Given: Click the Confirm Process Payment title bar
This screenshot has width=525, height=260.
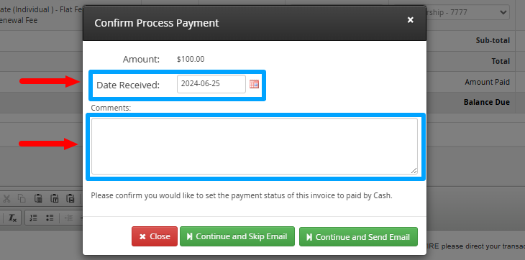Looking at the screenshot, I should point(255,23).
